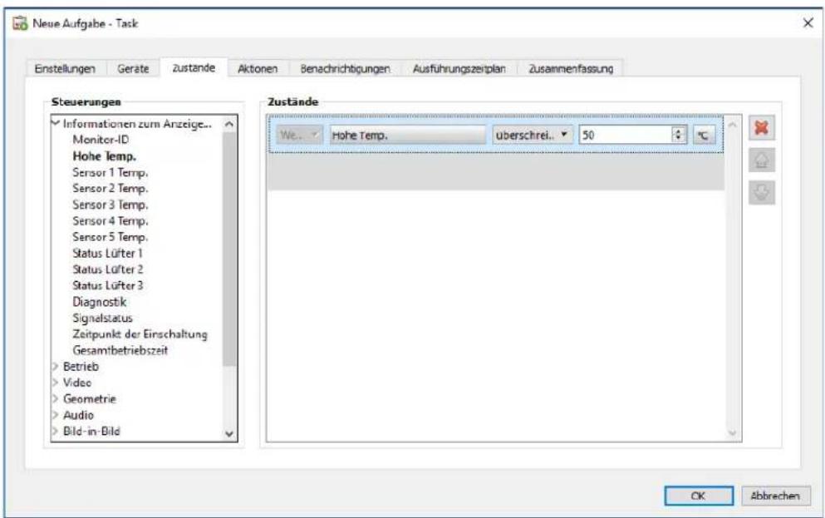Image resolution: width=825 pixels, height=518 pixels.
Task: Click Zustände list scroll-up arrow
Action: coord(733,125)
